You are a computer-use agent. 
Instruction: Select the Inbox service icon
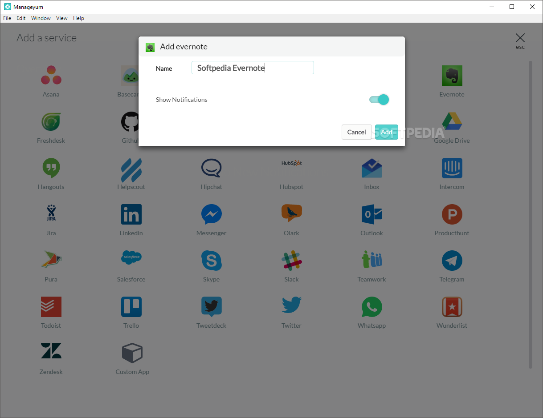coord(372,168)
